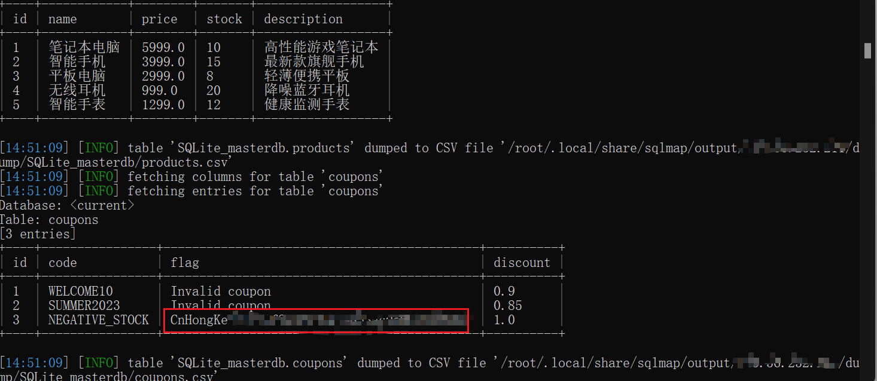
Task: Click the discount column header
Action: pyautogui.click(x=522, y=263)
